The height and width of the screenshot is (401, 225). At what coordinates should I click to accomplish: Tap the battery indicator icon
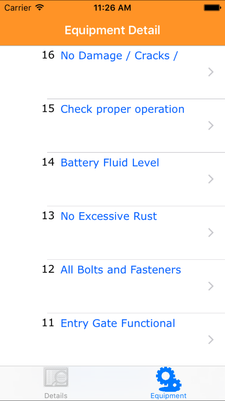point(212,8)
